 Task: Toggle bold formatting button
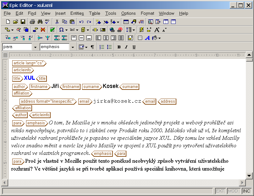(119, 47)
